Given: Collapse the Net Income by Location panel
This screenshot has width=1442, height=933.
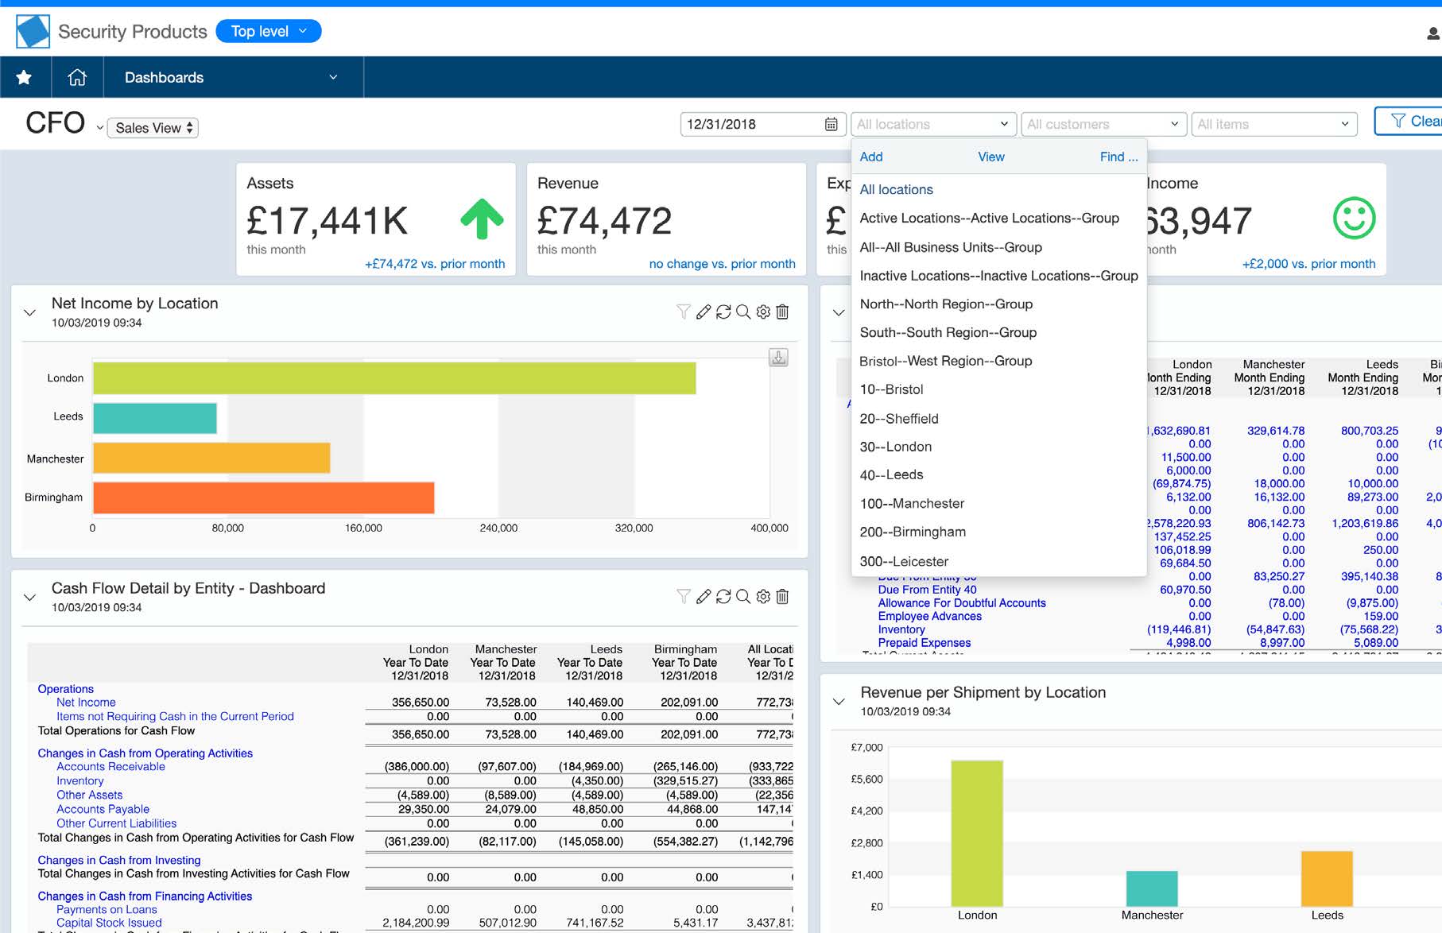Looking at the screenshot, I should (30, 312).
